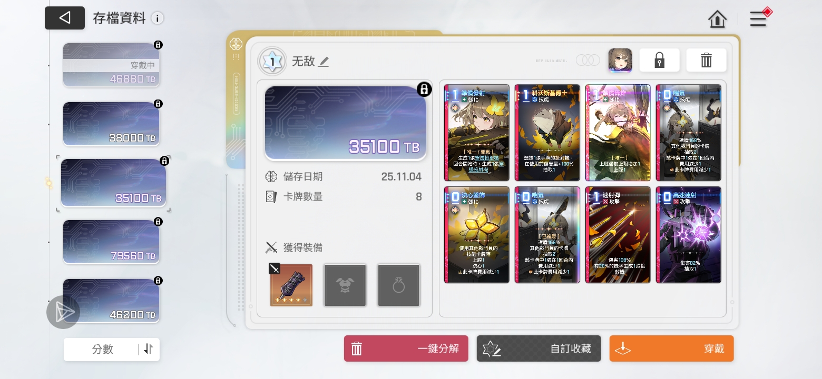
Task: Select the empty ring accessory slot
Action: click(399, 285)
